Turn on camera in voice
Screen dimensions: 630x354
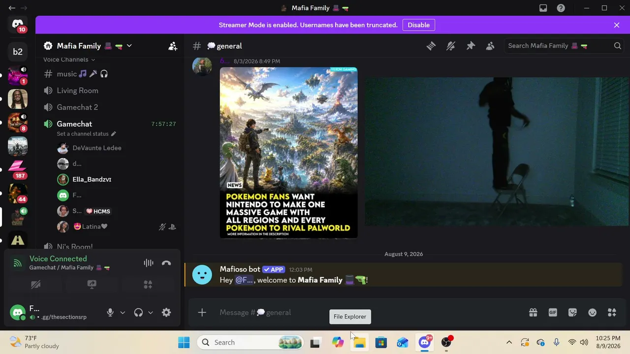pos(35,285)
